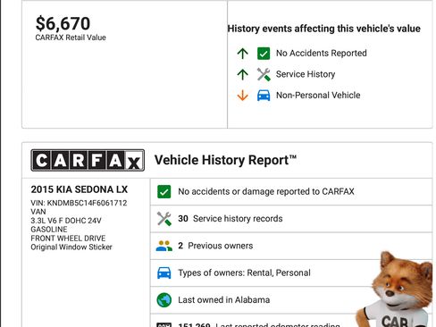The image size is (436, 327).
Task: Click the $6,670 retail value amount
Action: (x=63, y=23)
